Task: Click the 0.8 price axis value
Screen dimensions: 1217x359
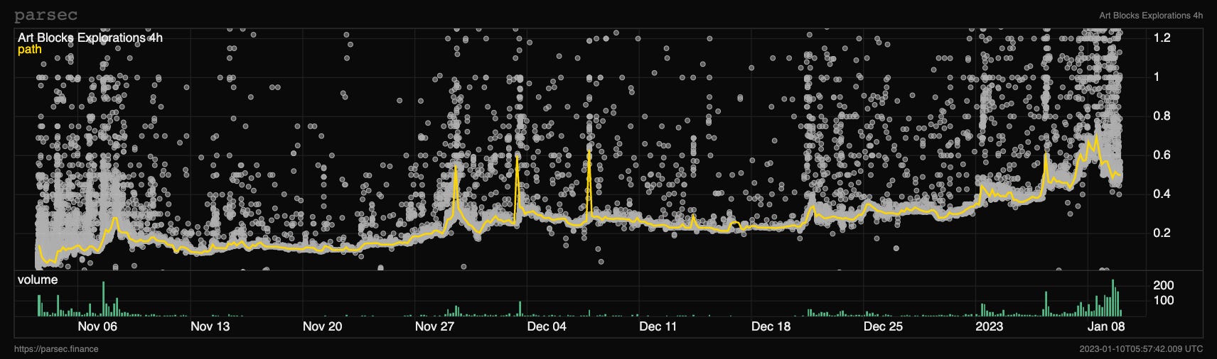Action: pos(1162,116)
